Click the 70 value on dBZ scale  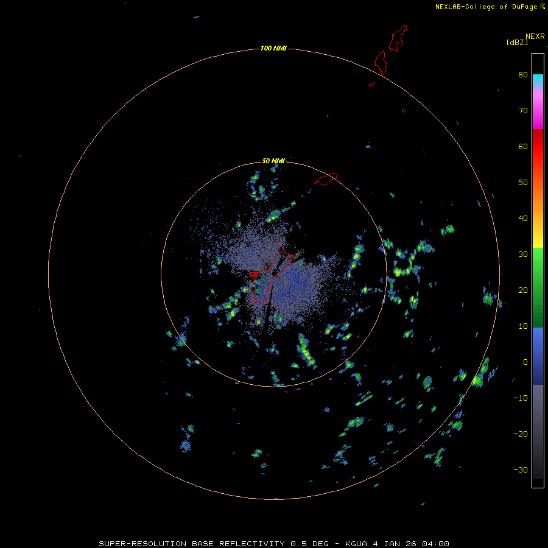click(523, 110)
